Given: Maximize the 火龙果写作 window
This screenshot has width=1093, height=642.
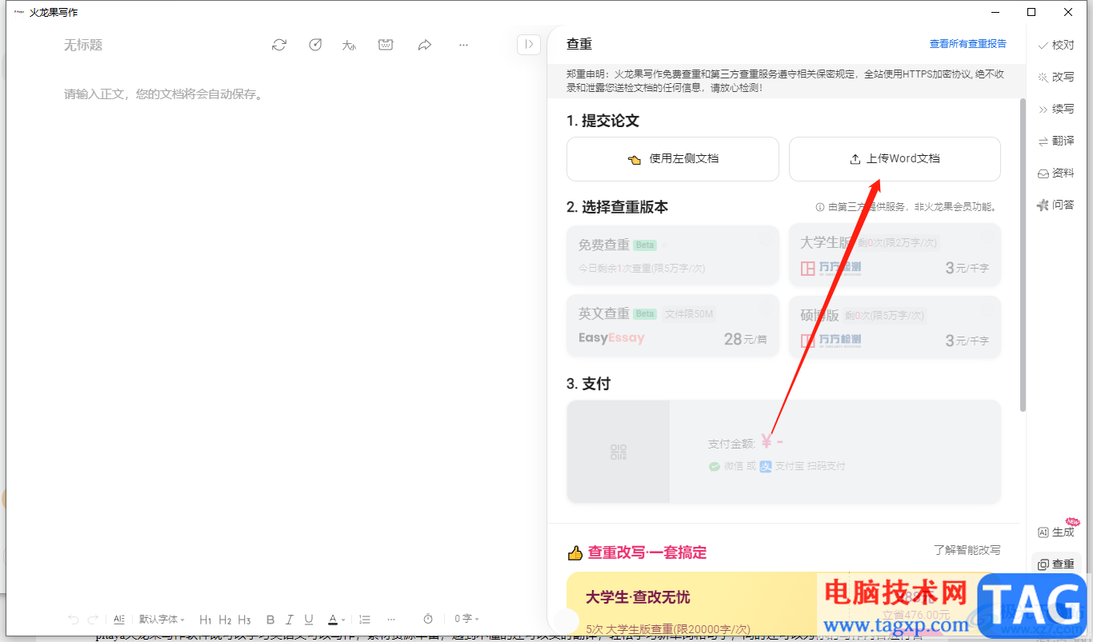Looking at the screenshot, I should [x=1031, y=12].
